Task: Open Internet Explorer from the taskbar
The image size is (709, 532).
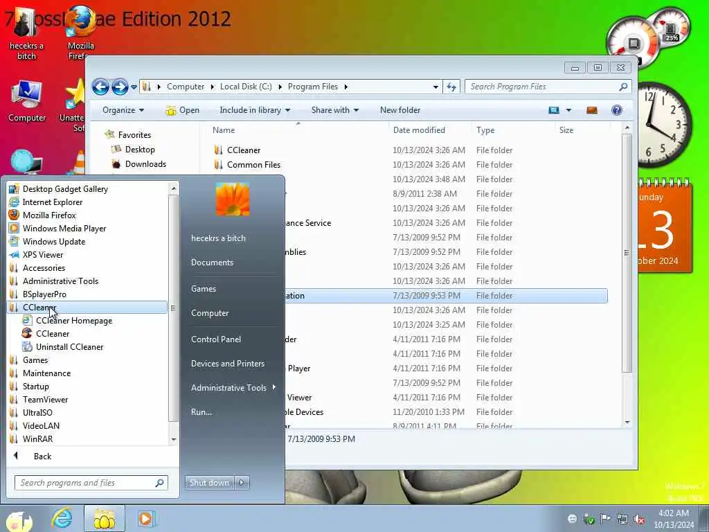Action: click(x=62, y=518)
